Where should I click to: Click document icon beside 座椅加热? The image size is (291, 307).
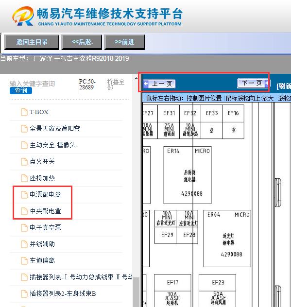(x=24, y=178)
